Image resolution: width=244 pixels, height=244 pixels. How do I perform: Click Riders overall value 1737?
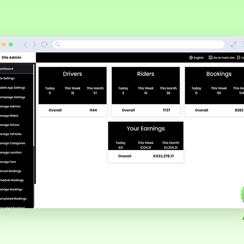166,110
